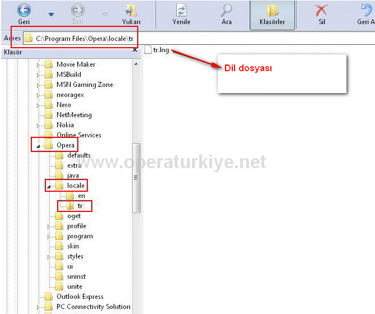Select the styles folder

(69, 256)
